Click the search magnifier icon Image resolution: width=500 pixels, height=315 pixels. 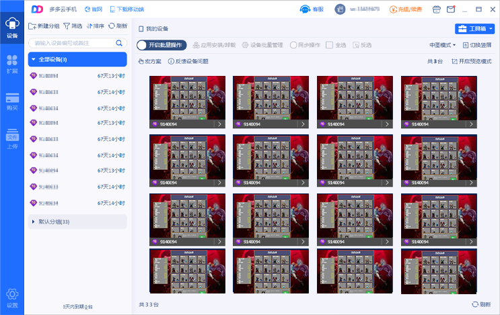(x=119, y=43)
